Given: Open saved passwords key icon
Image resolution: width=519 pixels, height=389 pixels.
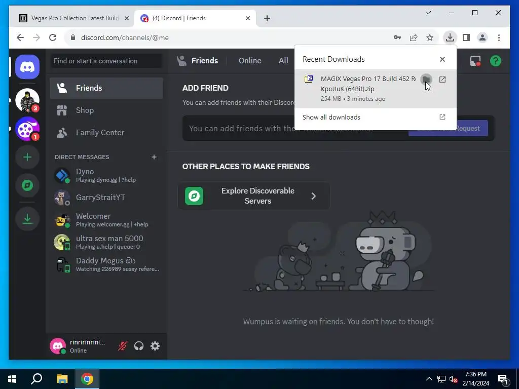Looking at the screenshot, I should point(397,37).
